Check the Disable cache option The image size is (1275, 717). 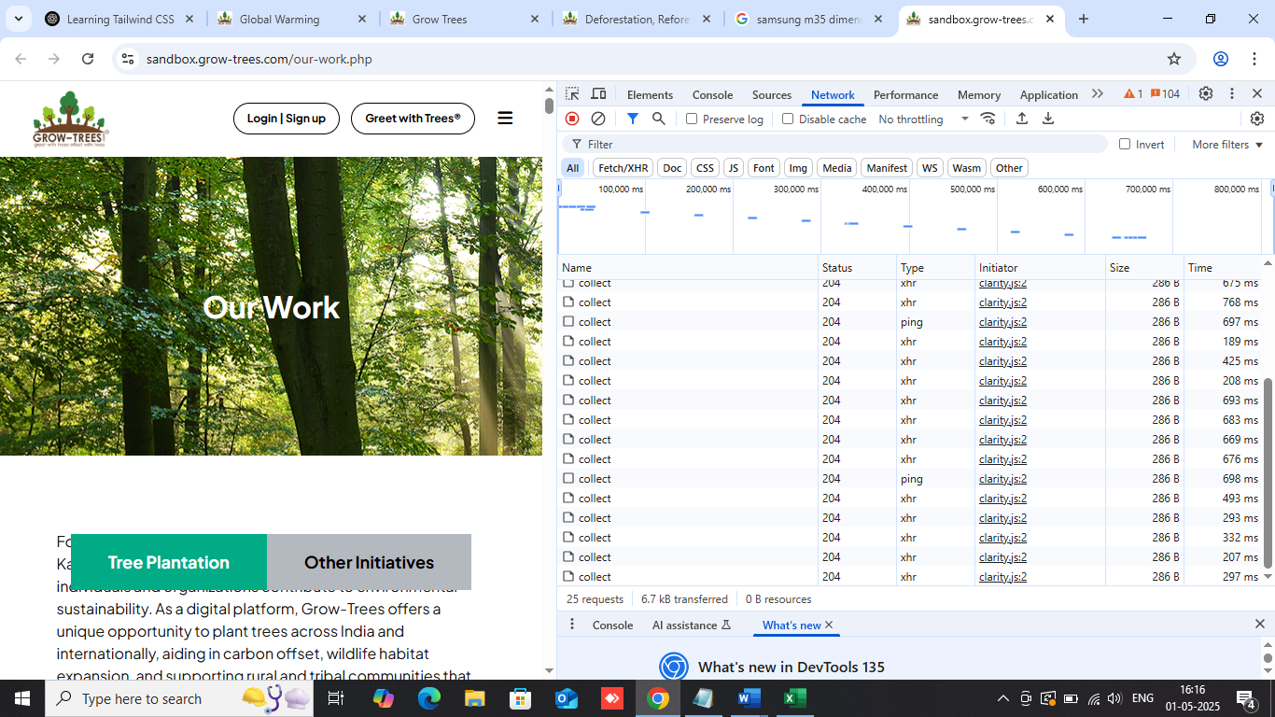[788, 119]
